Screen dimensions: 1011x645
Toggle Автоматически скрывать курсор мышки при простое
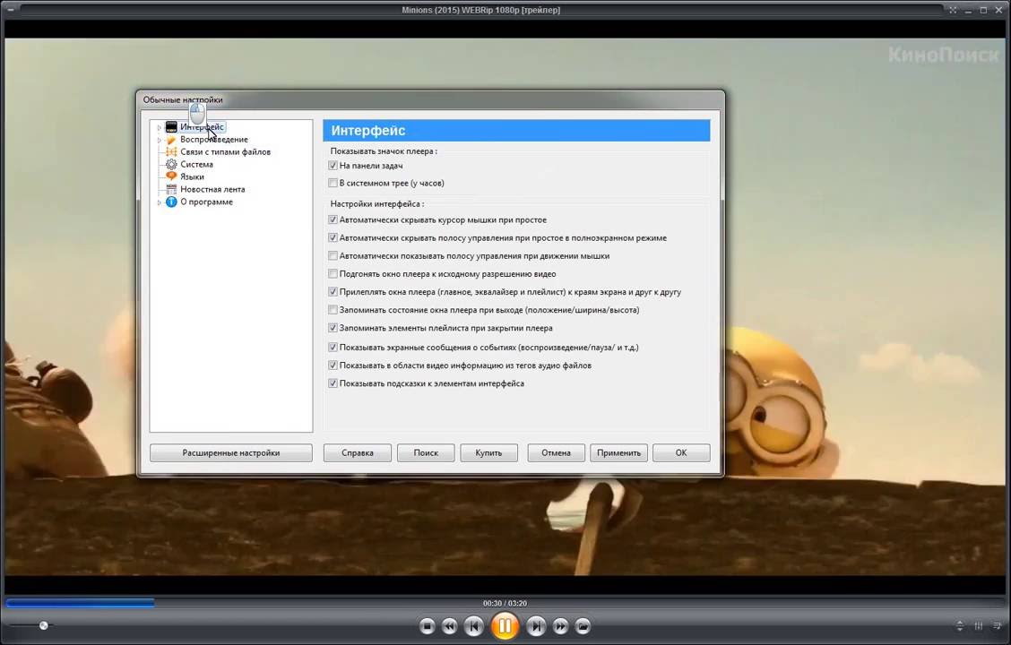click(x=333, y=219)
